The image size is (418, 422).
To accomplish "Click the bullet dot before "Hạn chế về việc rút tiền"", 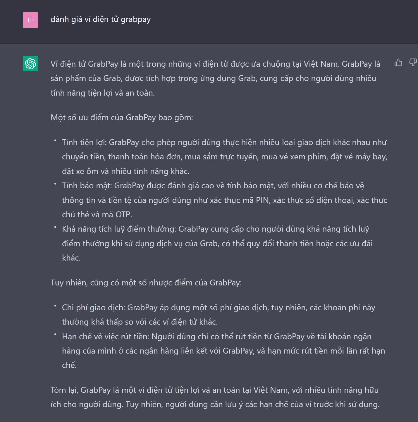I will click(55, 335).
